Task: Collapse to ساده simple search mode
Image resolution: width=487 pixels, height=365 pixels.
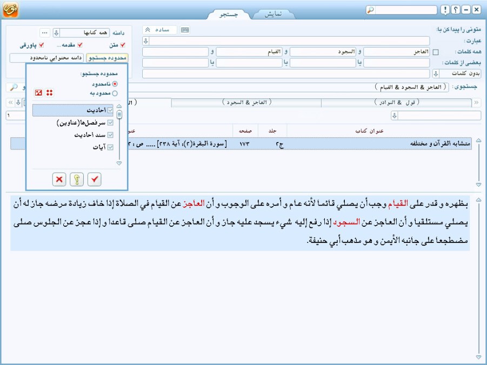Action: [159, 30]
